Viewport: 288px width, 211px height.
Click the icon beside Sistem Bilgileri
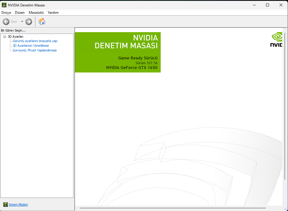tap(5, 205)
